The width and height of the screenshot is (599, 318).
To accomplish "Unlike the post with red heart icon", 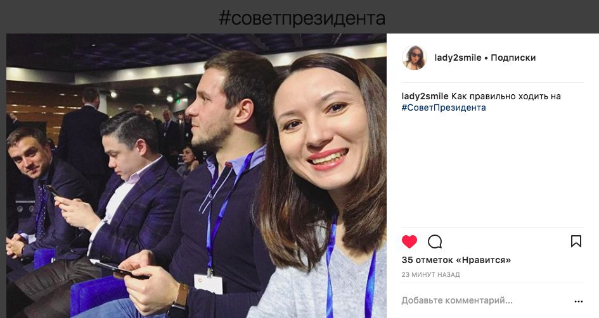I will 409,242.
